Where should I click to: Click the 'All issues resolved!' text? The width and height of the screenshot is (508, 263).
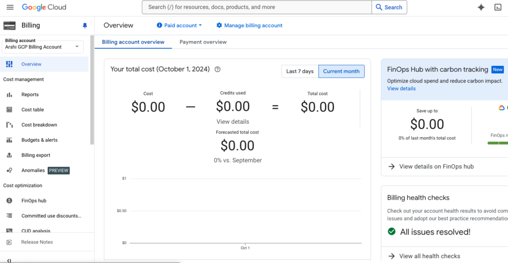(435, 232)
